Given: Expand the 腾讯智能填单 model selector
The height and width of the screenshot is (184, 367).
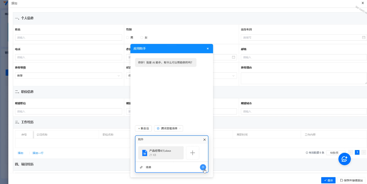Looking at the screenshot, I should click(169, 129).
